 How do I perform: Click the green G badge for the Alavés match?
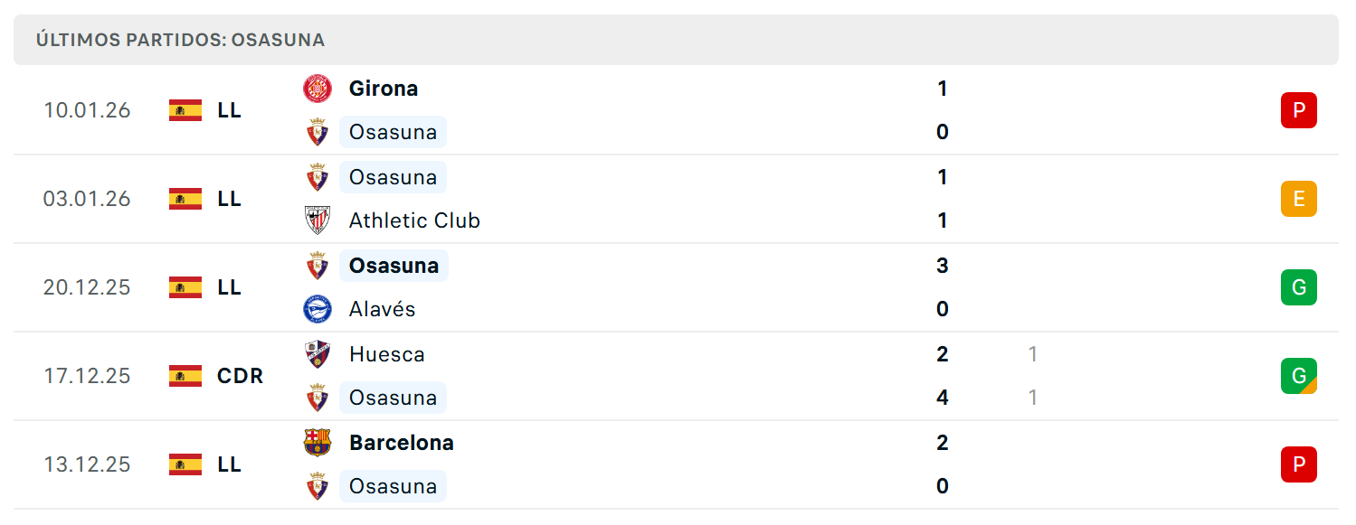click(1299, 287)
